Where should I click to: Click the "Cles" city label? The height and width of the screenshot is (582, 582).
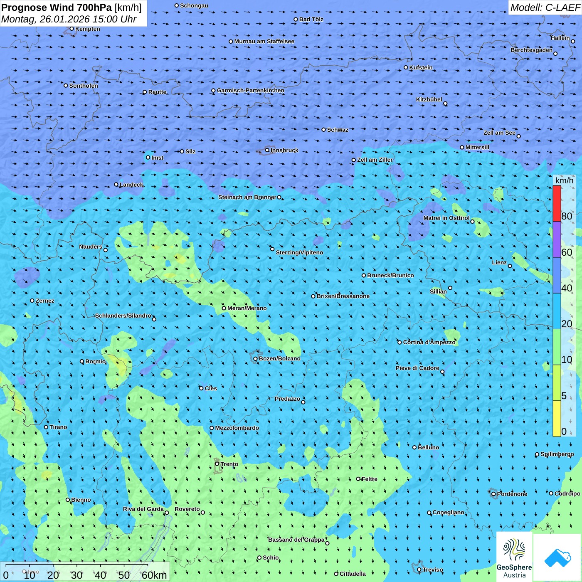tap(211, 388)
